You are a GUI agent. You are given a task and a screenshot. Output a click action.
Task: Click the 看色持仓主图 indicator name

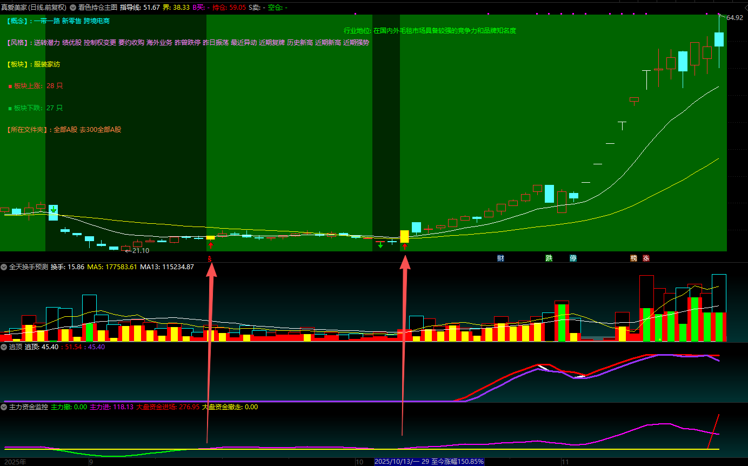(97, 8)
